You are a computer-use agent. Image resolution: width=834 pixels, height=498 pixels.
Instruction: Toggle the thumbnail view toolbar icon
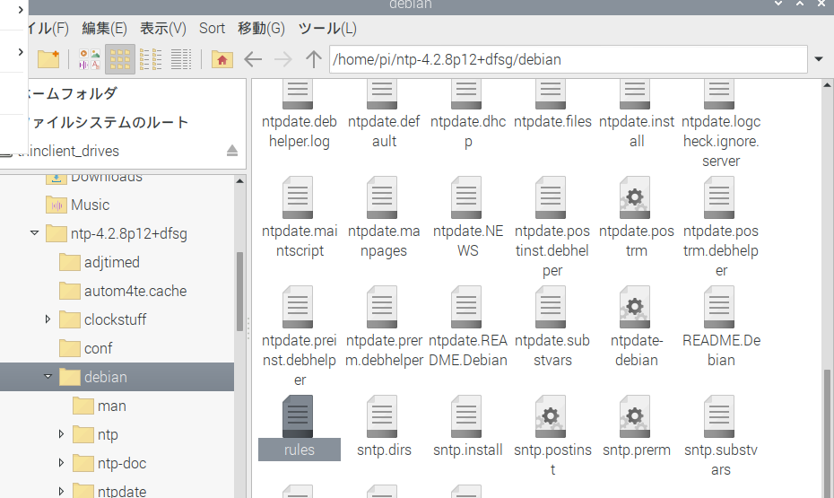(90, 59)
